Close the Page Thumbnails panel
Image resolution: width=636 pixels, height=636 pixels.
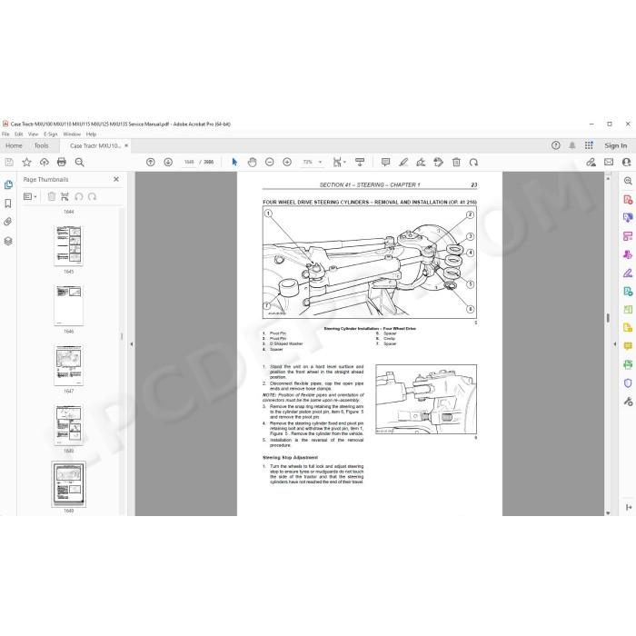(x=116, y=179)
